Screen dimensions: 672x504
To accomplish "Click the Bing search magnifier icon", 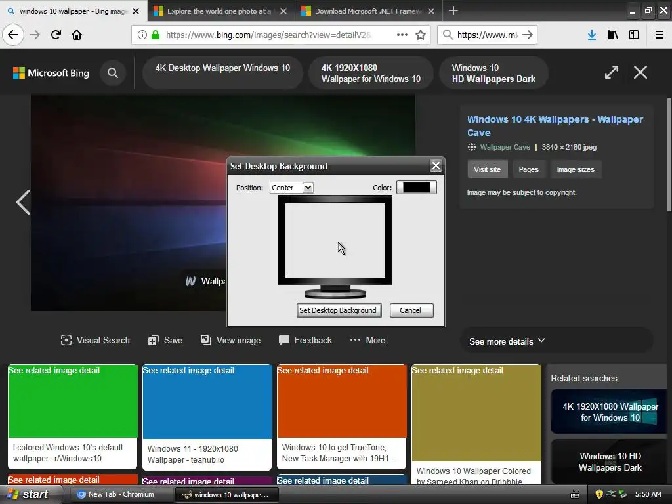I will click(x=113, y=73).
